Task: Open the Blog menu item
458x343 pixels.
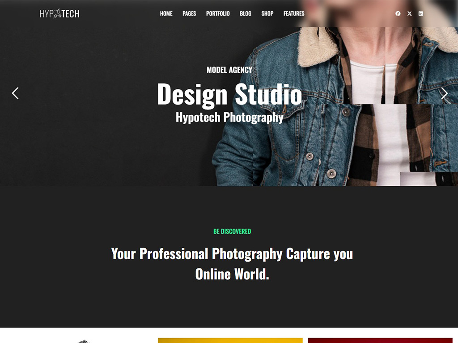Action: tap(246, 14)
